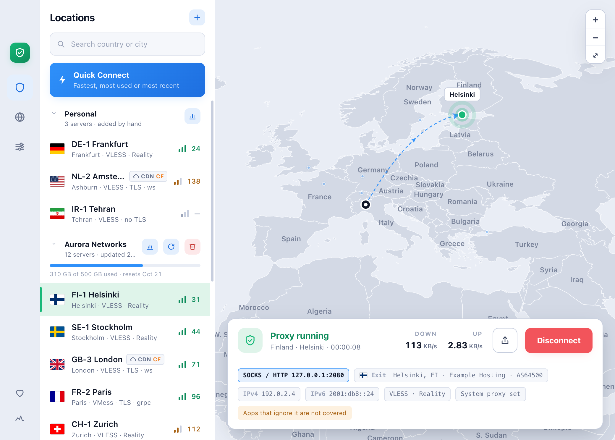Click the IPv4 192.0.2.4 chip

point(269,394)
